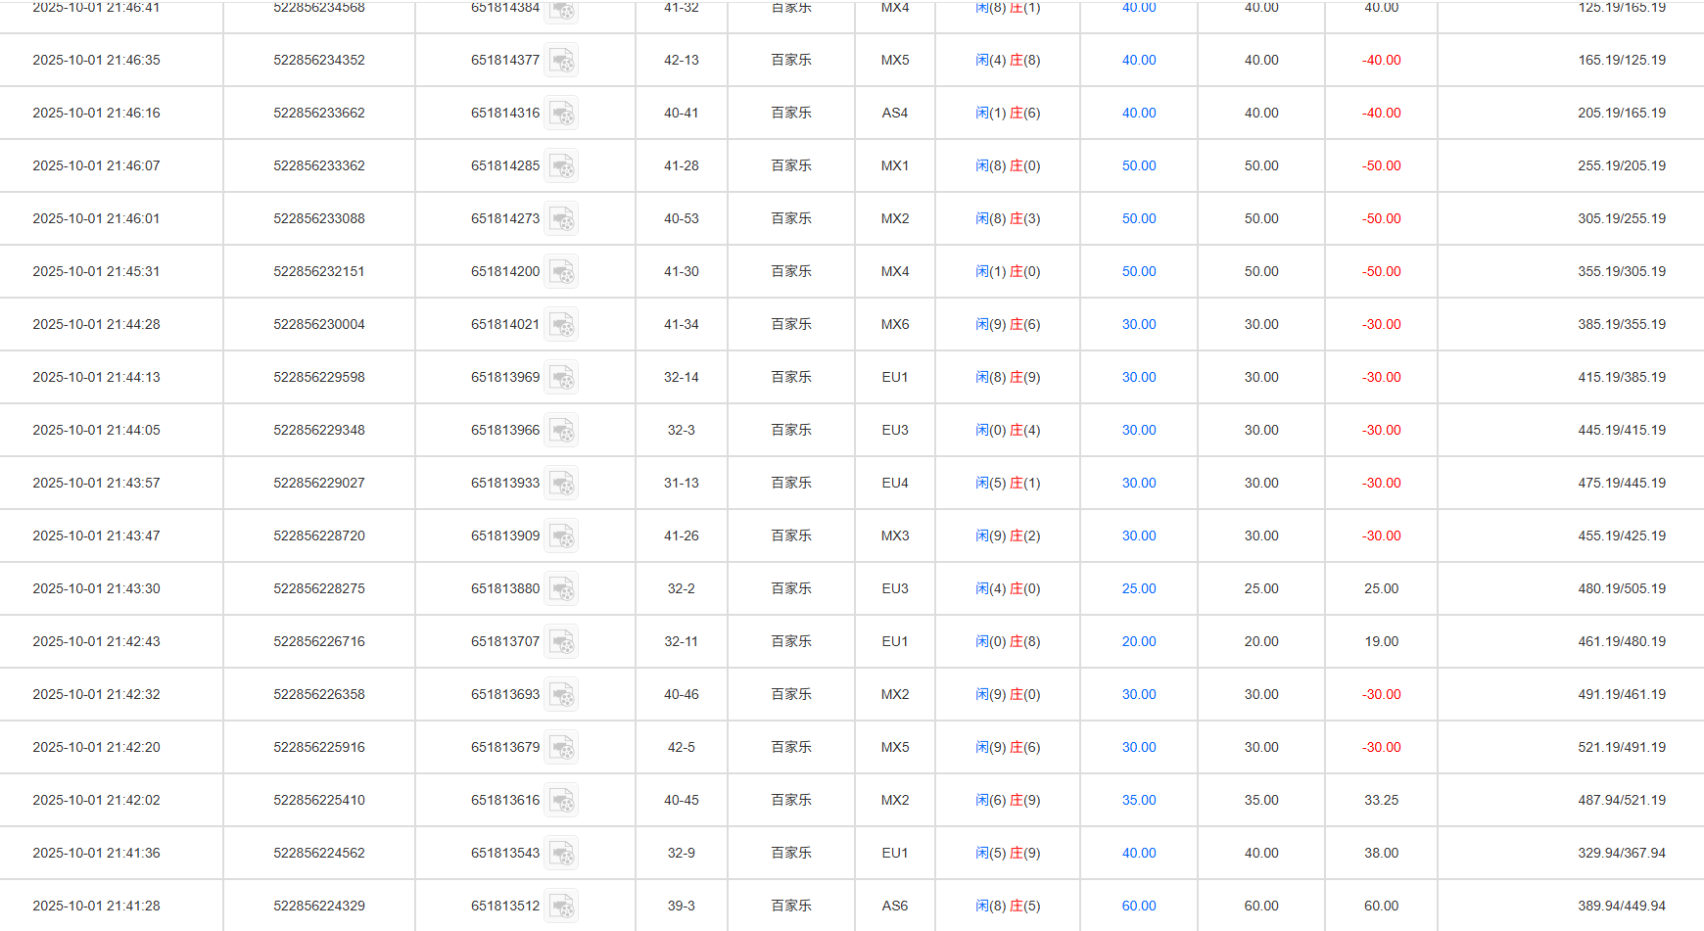Open replay icon next to 651813543

click(561, 854)
